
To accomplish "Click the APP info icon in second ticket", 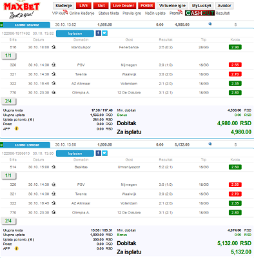I will (x=17, y=248).
